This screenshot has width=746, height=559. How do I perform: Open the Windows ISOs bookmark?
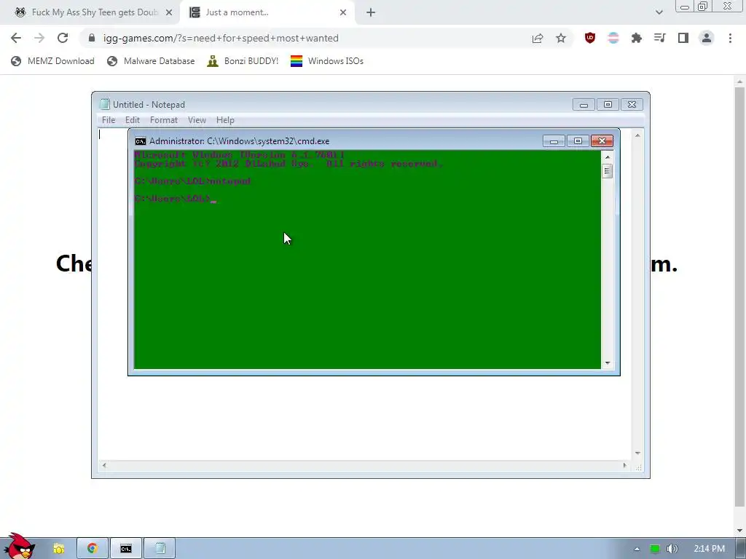point(327,61)
